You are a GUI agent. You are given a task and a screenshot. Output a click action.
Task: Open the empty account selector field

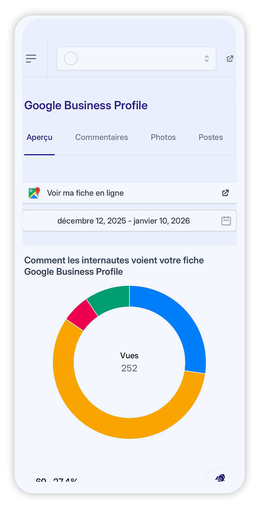click(136, 59)
